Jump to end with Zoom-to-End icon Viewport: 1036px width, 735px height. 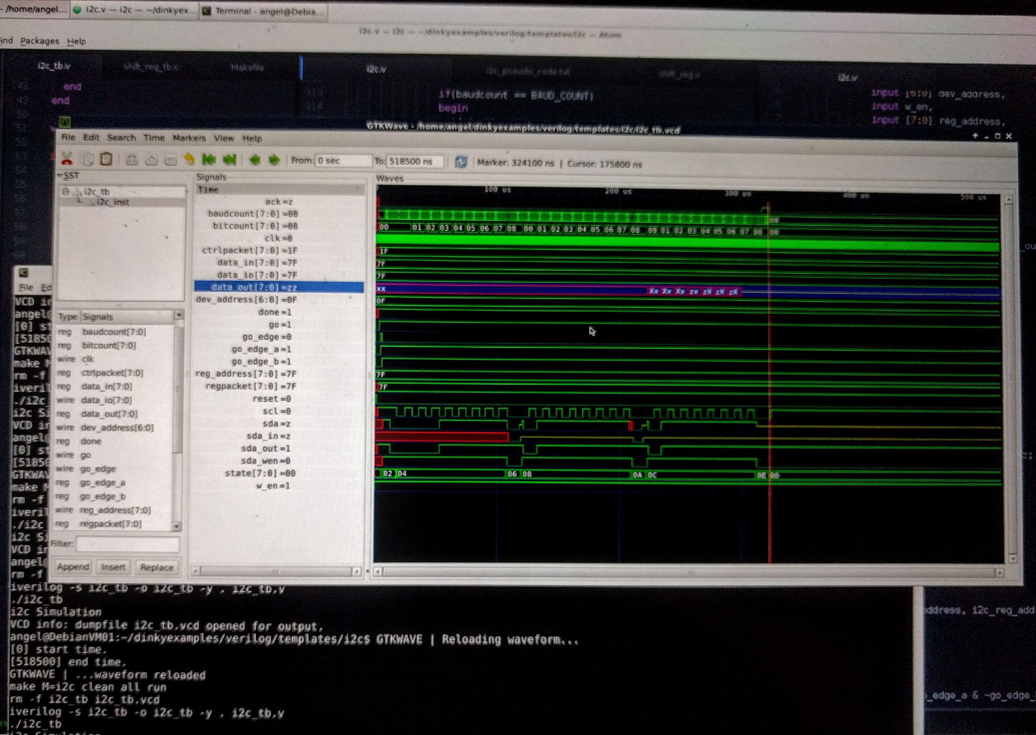[230, 160]
